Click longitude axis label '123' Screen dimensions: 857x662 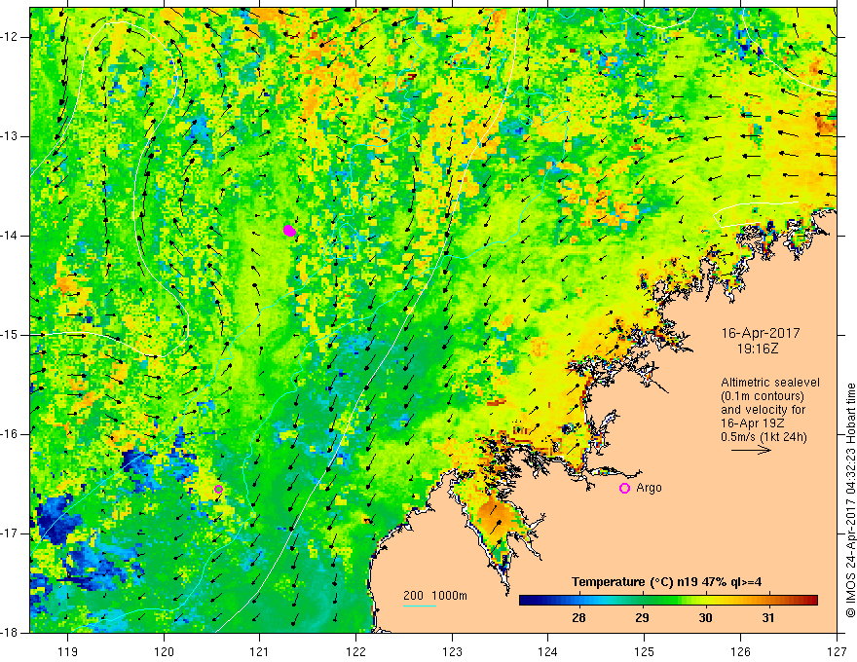pos(452,651)
